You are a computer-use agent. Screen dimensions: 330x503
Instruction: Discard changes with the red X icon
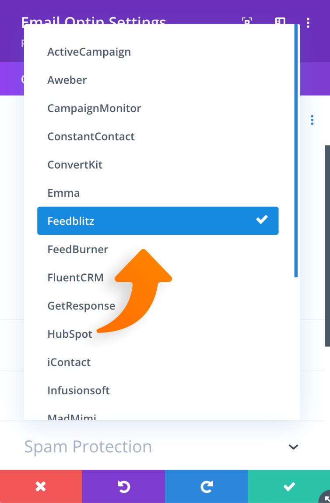click(41, 486)
